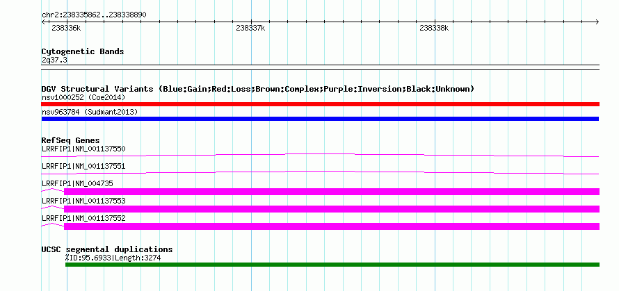The width and height of the screenshot is (619, 291).
Task: Click the Cytogenetic Bands track title
Action: [x=83, y=51]
